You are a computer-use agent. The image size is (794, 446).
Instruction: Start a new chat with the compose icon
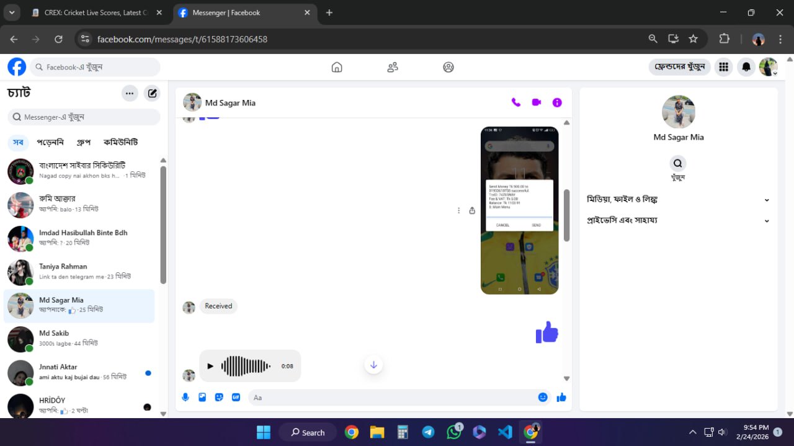click(x=152, y=93)
